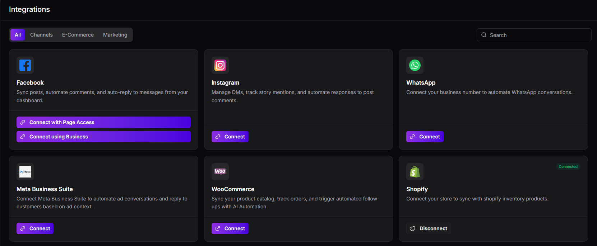
Task: Connect the WhatsApp integration
Action: [425, 137]
